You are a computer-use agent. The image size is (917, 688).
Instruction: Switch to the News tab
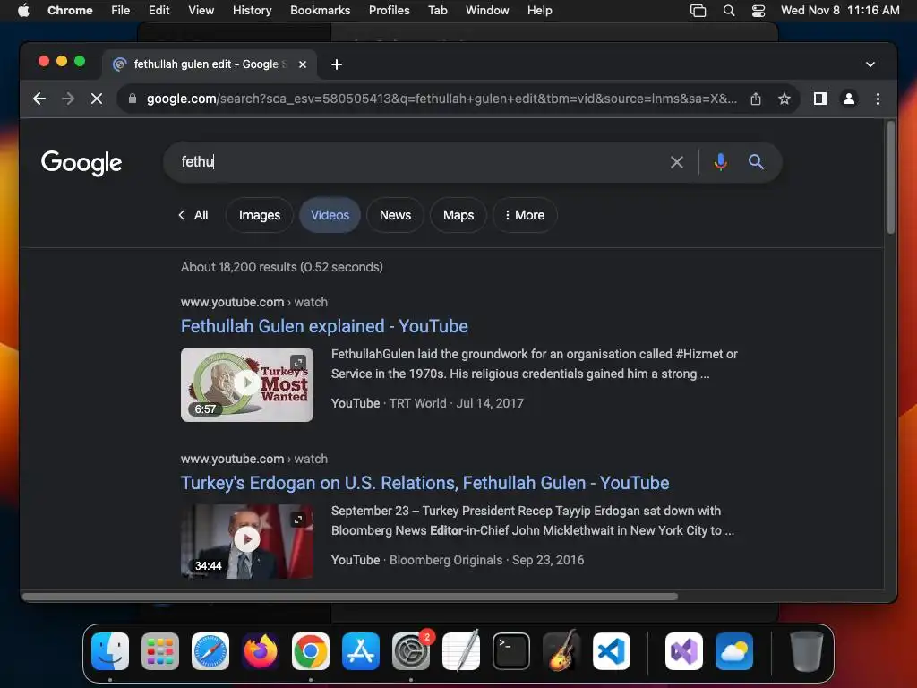[395, 215]
